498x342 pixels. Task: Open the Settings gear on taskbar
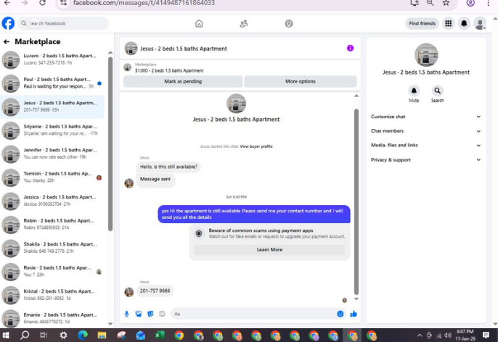tap(63, 335)
